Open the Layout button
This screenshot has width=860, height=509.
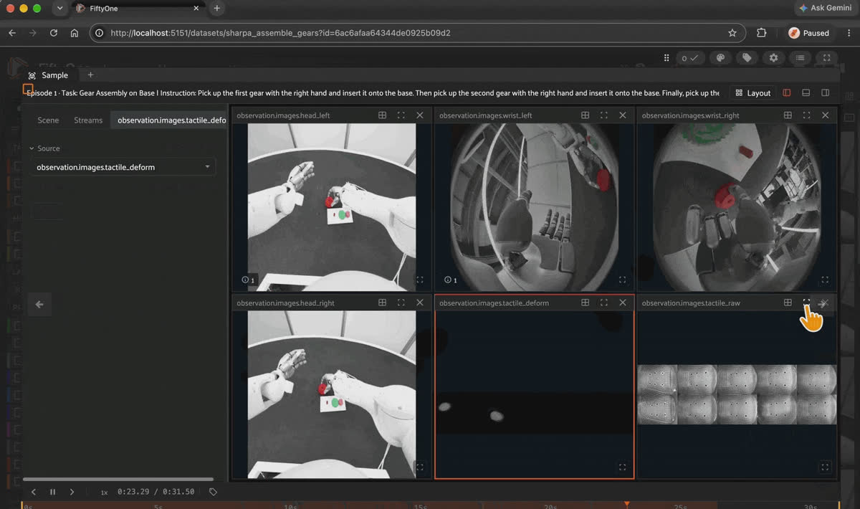click(x=753, y=92)
